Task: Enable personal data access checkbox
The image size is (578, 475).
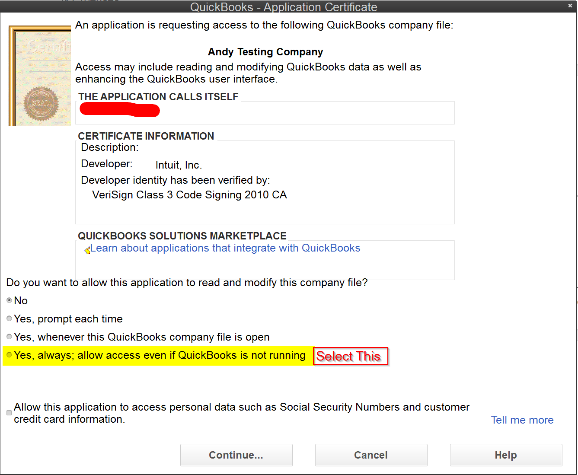Action: [9, 413]
